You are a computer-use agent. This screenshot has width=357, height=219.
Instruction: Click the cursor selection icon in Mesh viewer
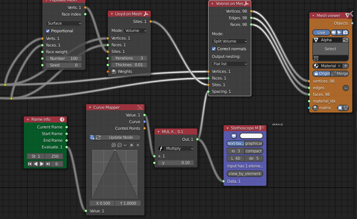(x=339, y=32)
